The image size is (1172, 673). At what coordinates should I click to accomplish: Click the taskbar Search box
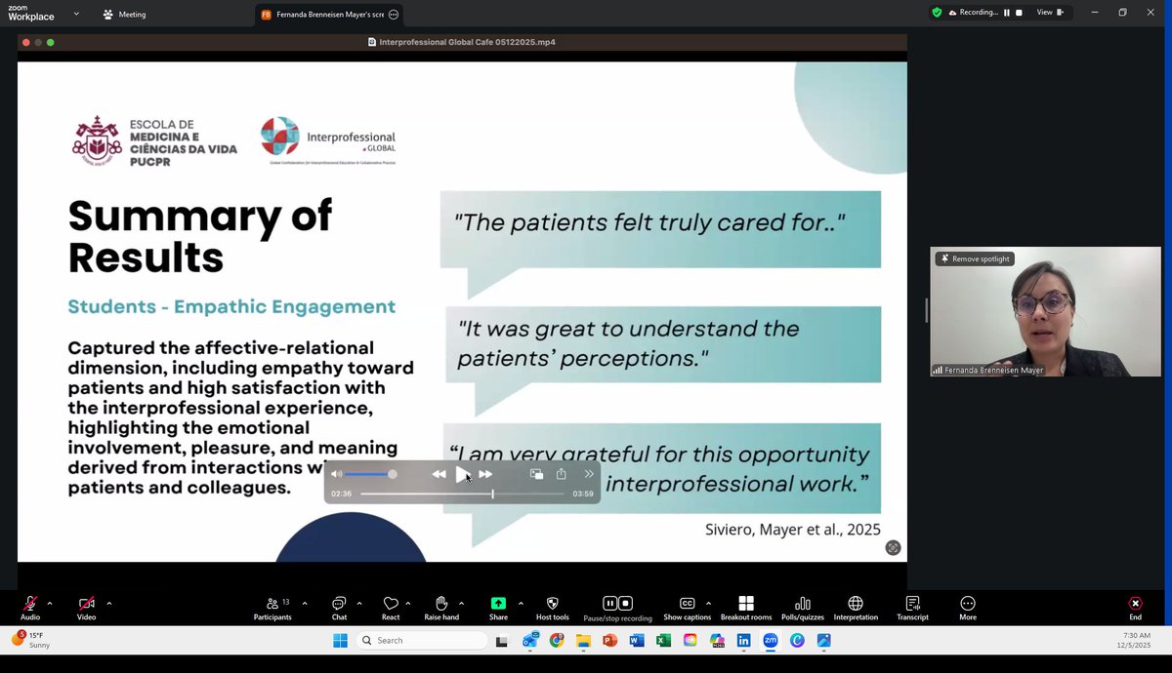[x=421, y=641]
